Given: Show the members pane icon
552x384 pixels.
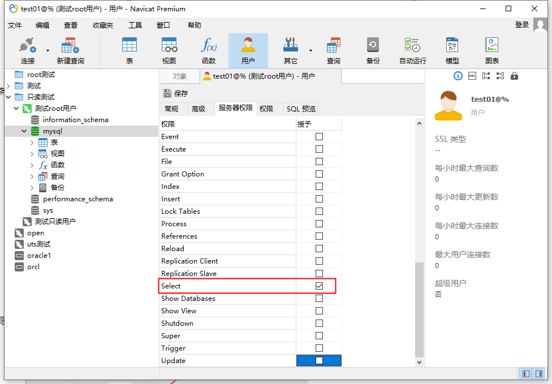Looking at the screenshot, I should [x=500, y=76].
